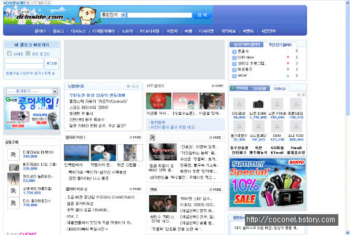Switch to the weekly popular gallery tab

(x=280, y=45)
